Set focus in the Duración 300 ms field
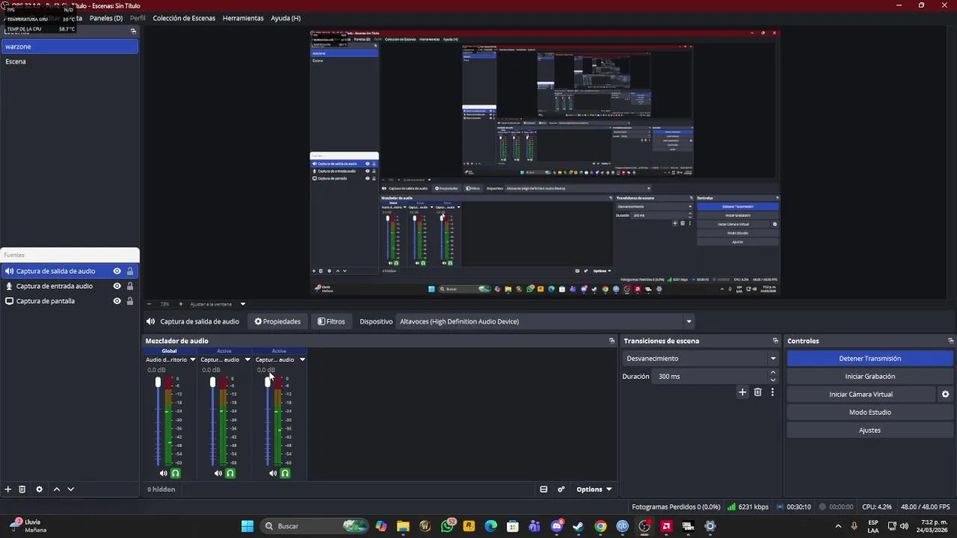Viewport: 957px width, 538px height. pos(710,377)
